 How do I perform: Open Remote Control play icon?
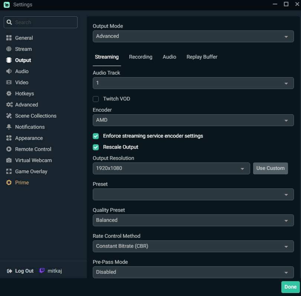click(x=9, y=149)
